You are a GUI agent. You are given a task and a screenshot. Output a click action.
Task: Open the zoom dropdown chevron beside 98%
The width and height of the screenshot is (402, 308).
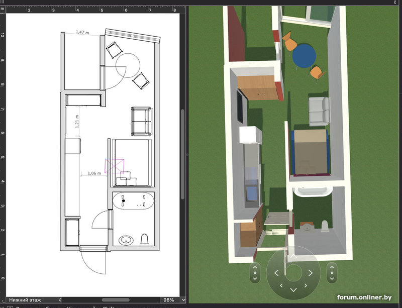point(183,300)
